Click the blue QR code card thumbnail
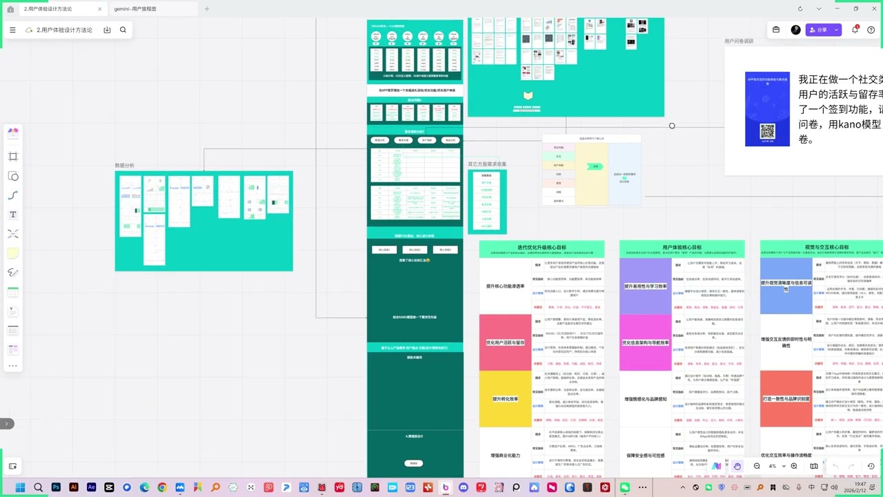The height and width of the screenshot is (497, 883). (x=767, y=109)
